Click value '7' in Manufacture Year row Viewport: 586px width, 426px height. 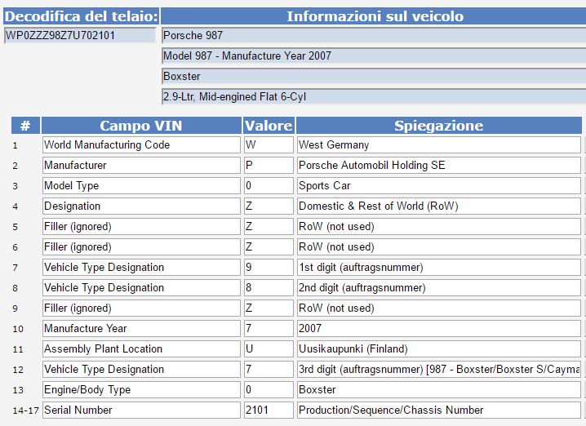269,328
